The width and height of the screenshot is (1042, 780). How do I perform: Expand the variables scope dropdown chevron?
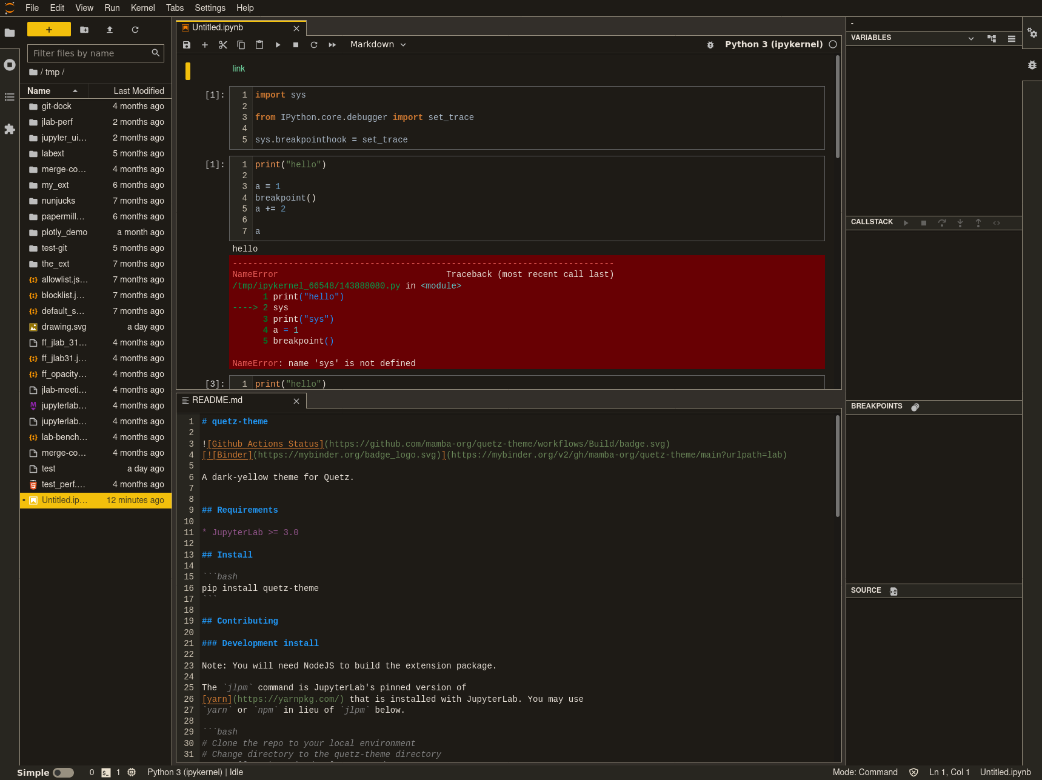click(x=971, y=38)
